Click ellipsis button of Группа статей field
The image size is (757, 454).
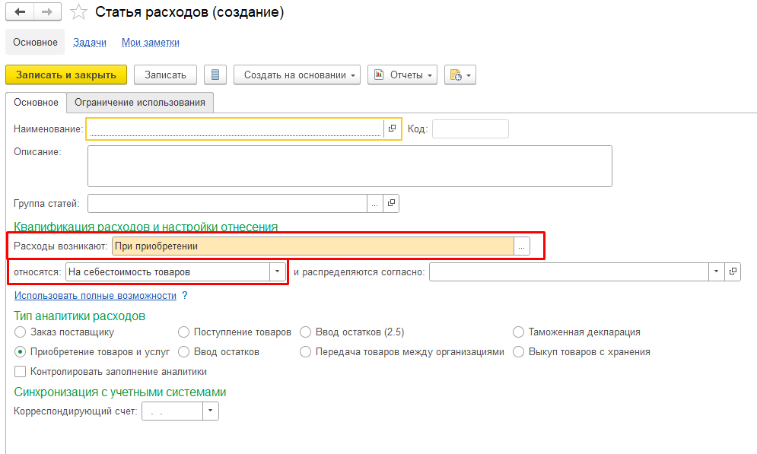(375, 204)
